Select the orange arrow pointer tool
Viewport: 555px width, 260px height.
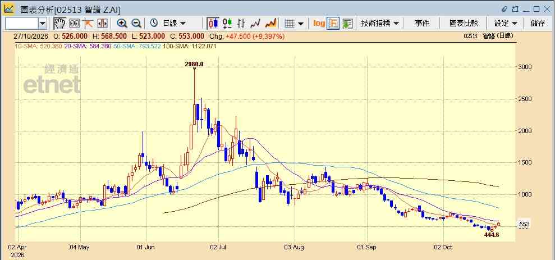pos(88,24)
